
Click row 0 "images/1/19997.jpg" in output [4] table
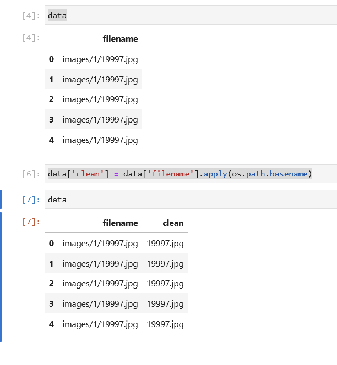pos(100,59)
